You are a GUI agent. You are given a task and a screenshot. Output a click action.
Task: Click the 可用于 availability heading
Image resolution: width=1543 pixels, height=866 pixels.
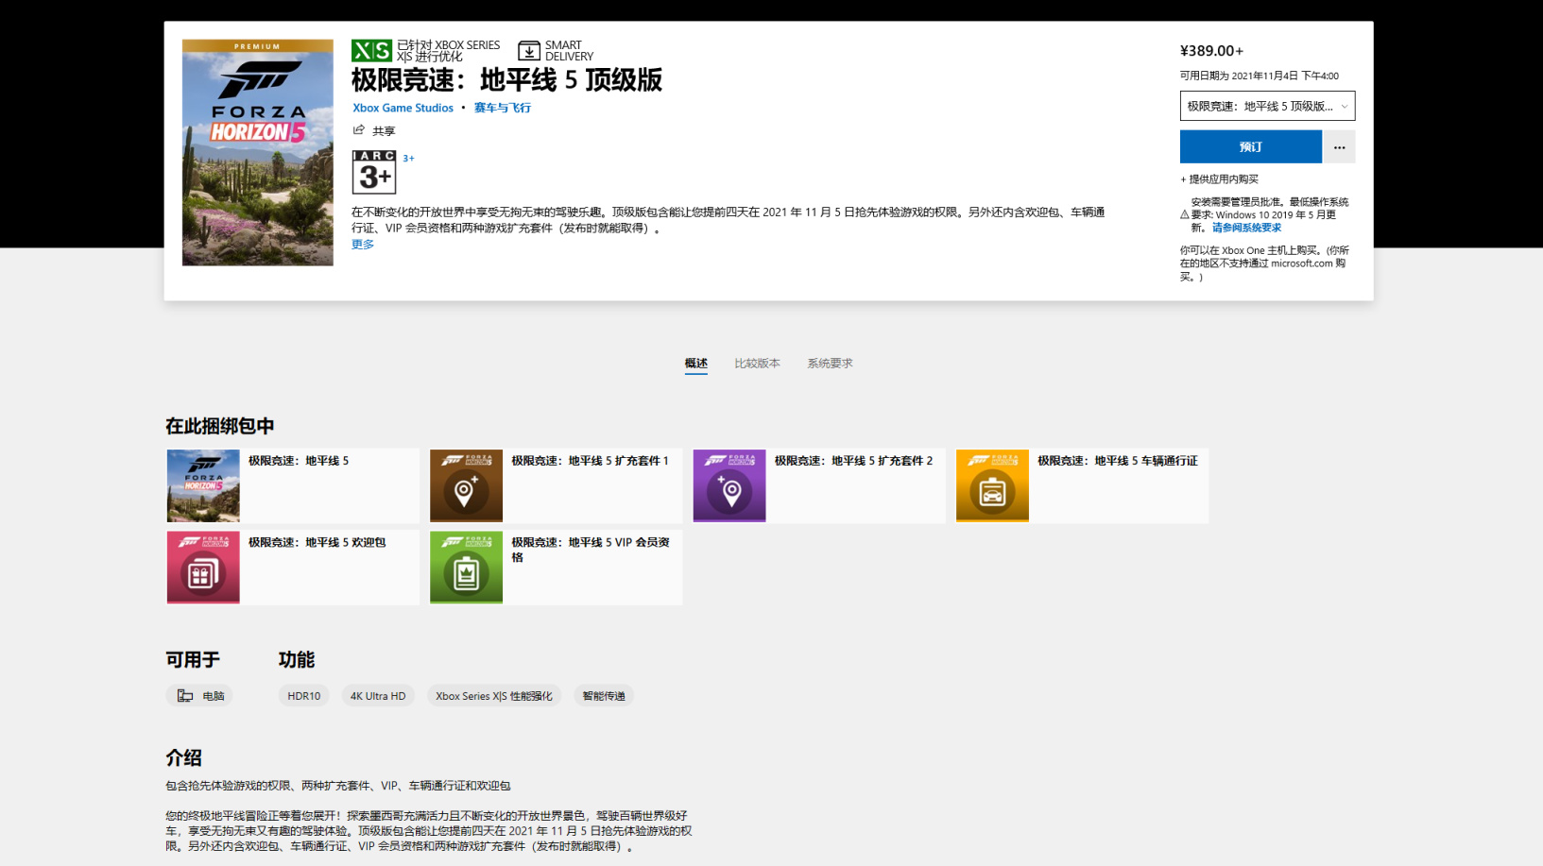click(x=193, y=659)
